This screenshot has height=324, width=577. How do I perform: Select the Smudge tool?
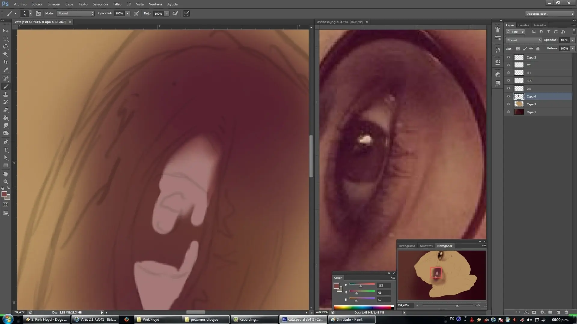tap(6, 126)
